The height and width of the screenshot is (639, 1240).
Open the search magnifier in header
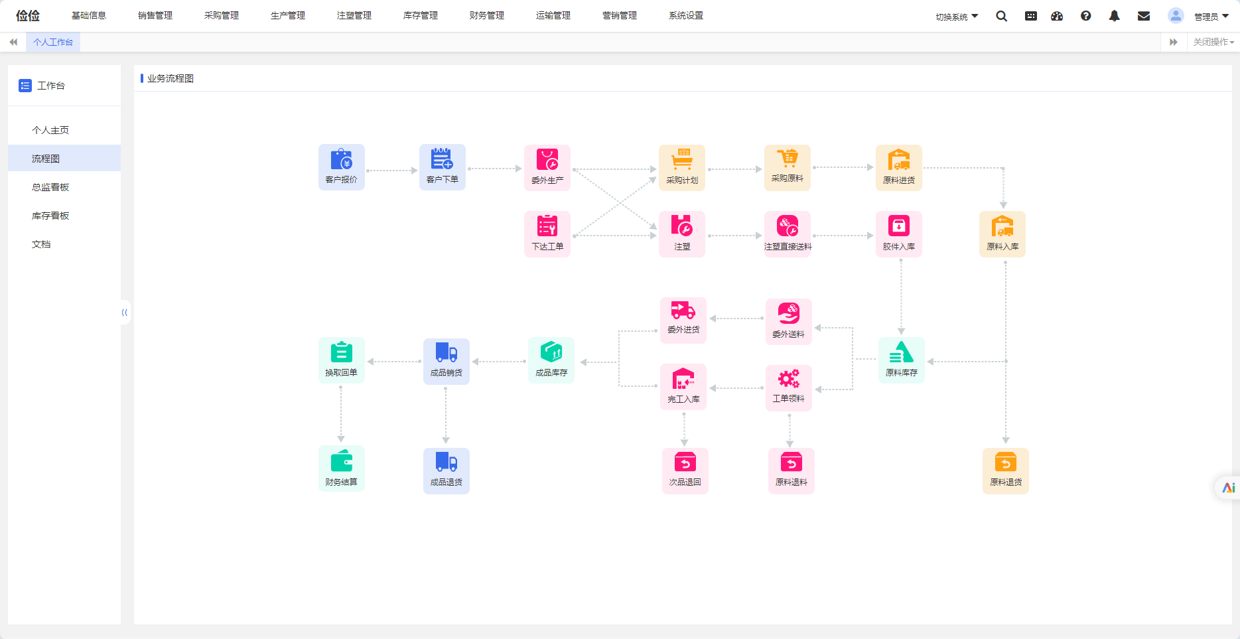point(1002,16)
